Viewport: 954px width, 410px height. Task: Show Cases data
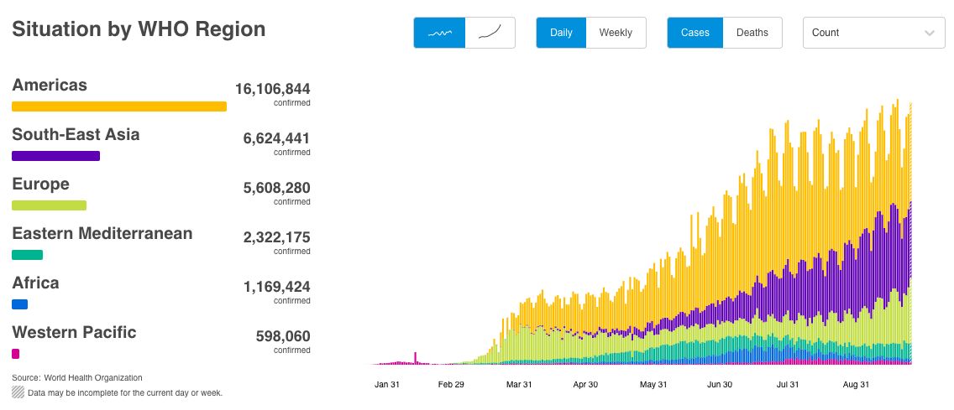[x=695, y=33]
